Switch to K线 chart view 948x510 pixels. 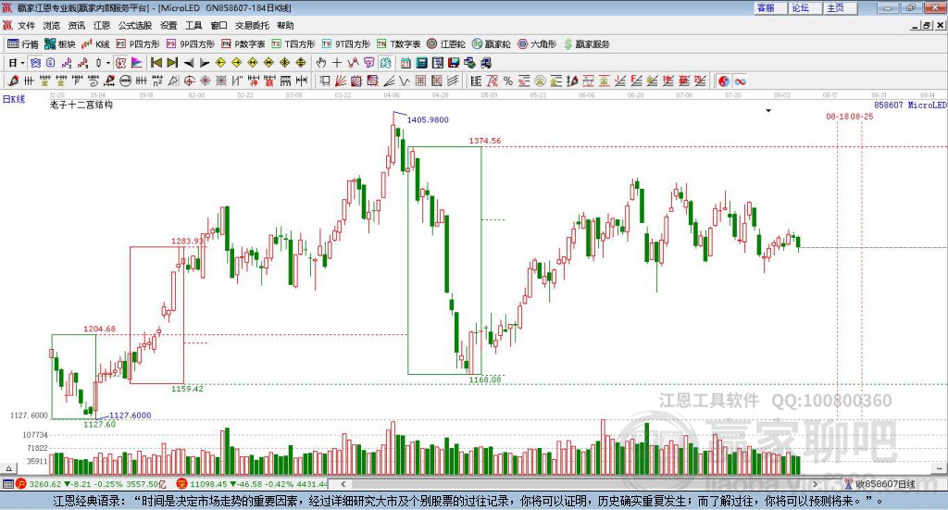(x=95, y=44)
